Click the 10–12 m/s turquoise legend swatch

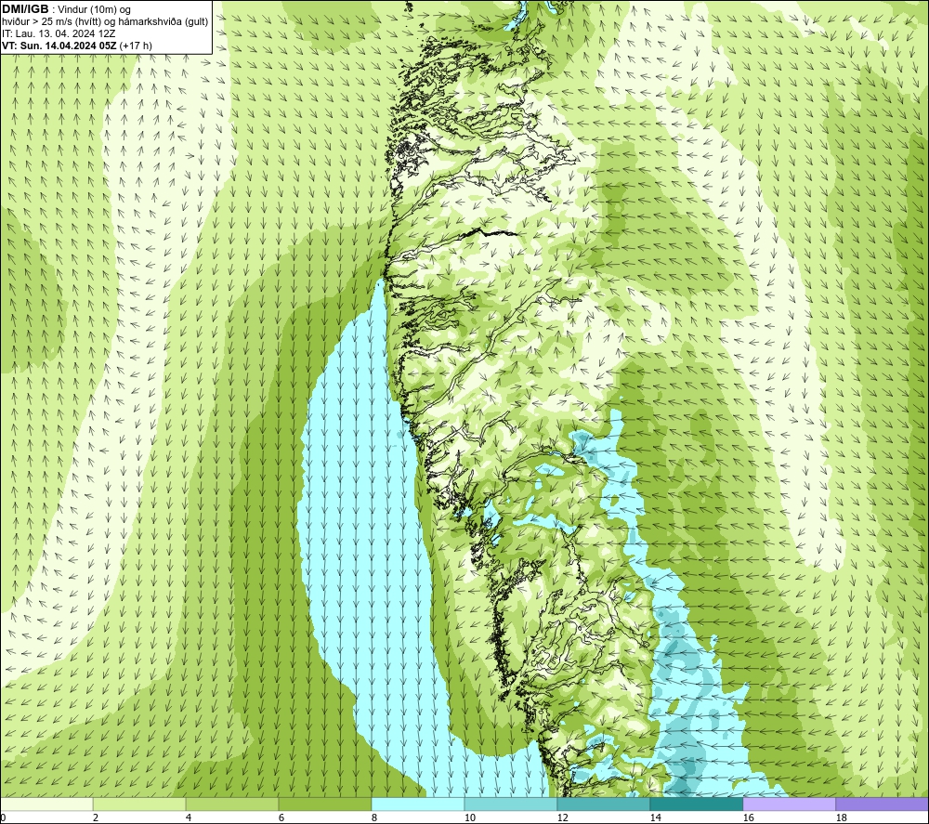(510, 804)
